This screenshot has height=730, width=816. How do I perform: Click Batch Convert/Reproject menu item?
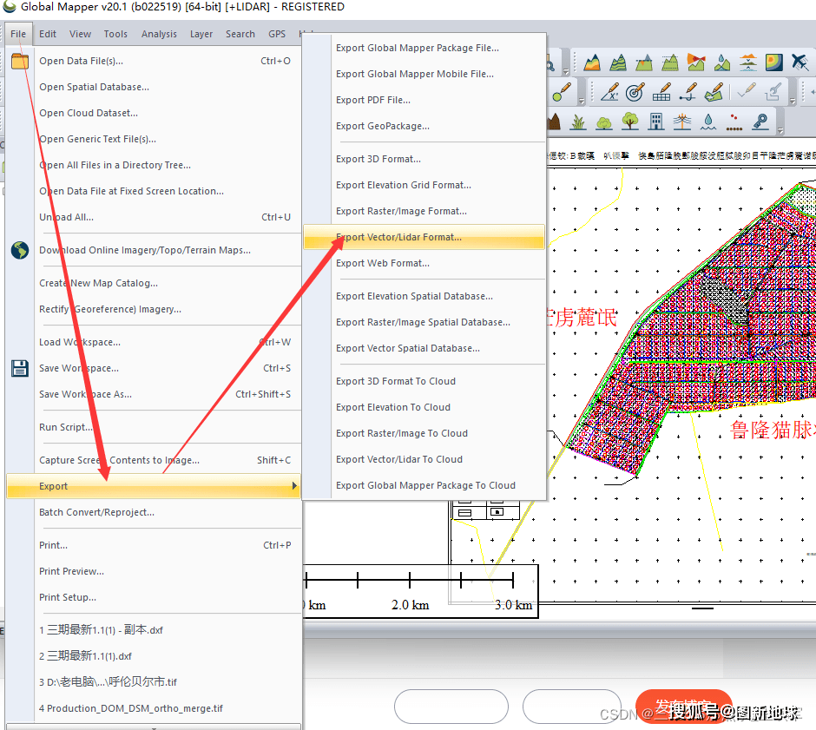click(96, 512)
